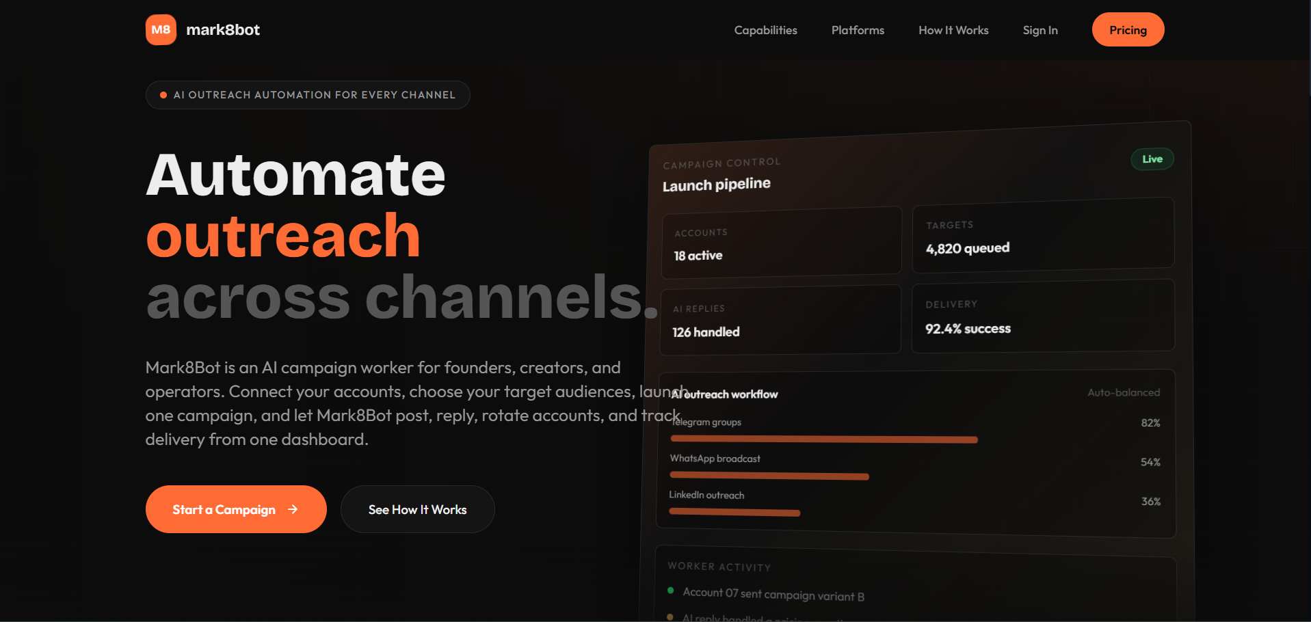Viewport: 1311px width, 622px height.
Task: Click the Start a Campaign button
Action: (236, 509)
